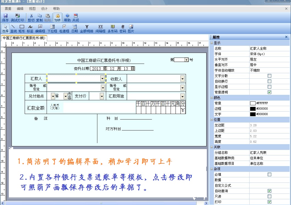The height and width of the screenshot is (205, 291).
Task: Select the 中国工商银行汇票委托书(皖) tab
Action: pos(24,38)
